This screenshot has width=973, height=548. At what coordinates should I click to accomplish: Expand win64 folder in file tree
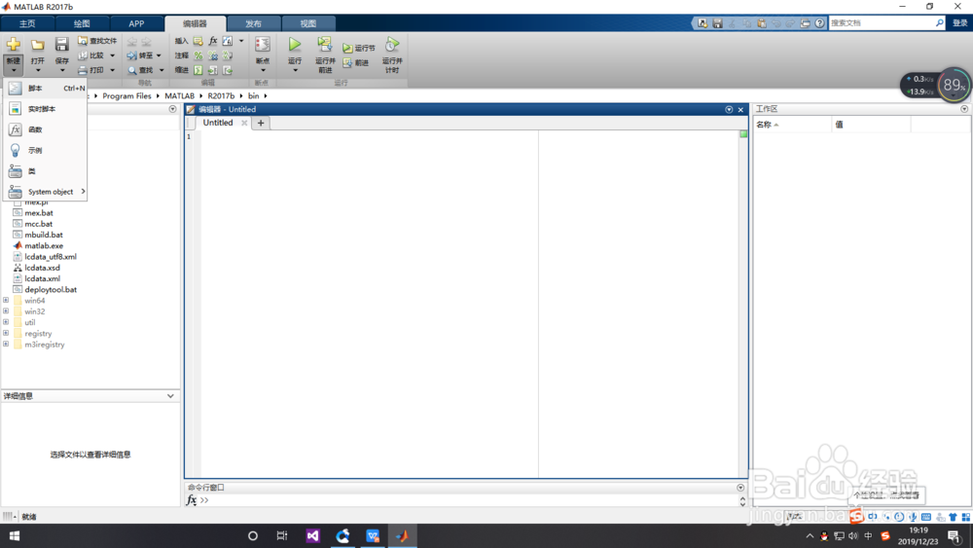6,301
